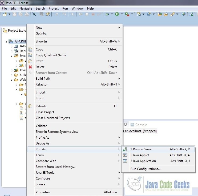198x196 pixels.
Task: Open the Configure submenu
Action: click(x=75, y=178)
